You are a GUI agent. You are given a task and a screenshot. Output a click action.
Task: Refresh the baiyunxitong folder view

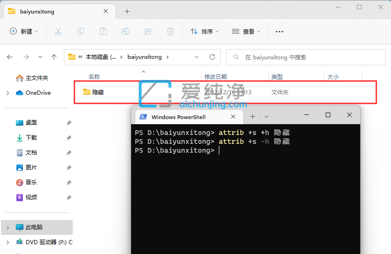(x=212, y=57)
